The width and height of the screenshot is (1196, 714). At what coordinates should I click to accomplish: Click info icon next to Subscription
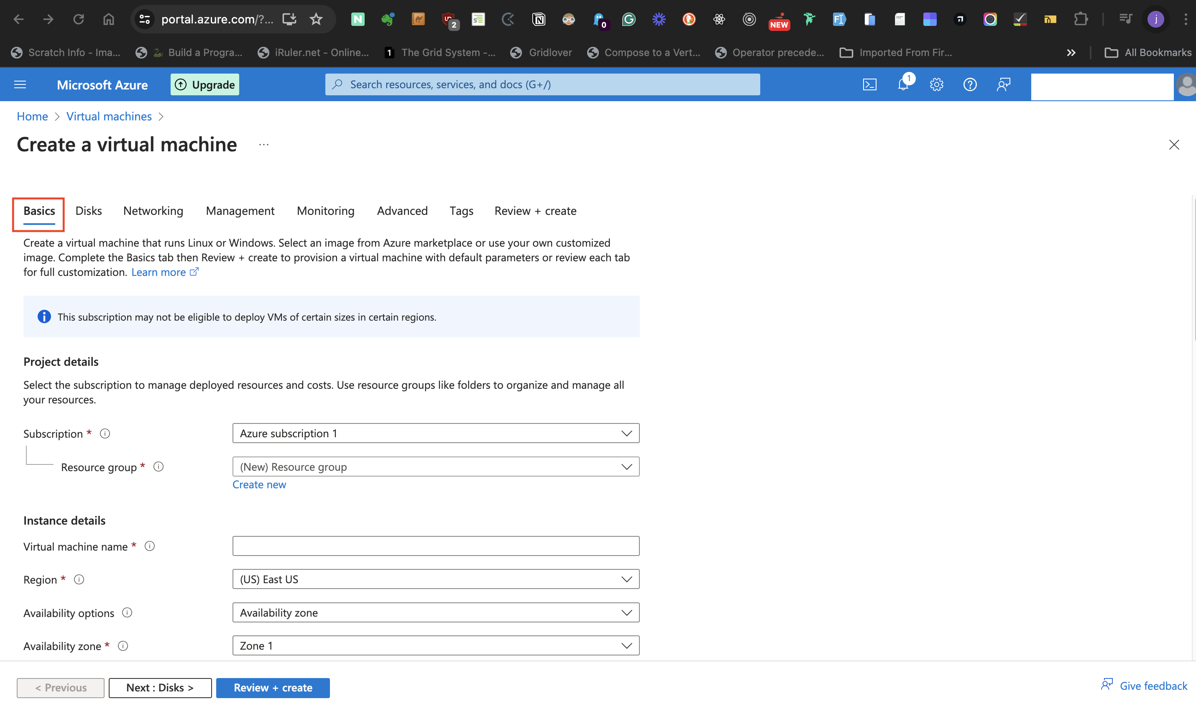point(105,433)
